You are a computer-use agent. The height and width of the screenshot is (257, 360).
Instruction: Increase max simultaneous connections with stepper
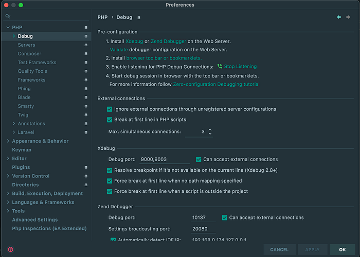(x=210, y=130)
